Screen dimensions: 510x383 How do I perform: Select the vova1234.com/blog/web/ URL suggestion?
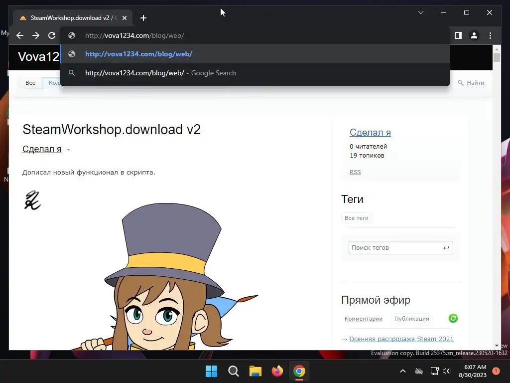click(x=255, y=54)
